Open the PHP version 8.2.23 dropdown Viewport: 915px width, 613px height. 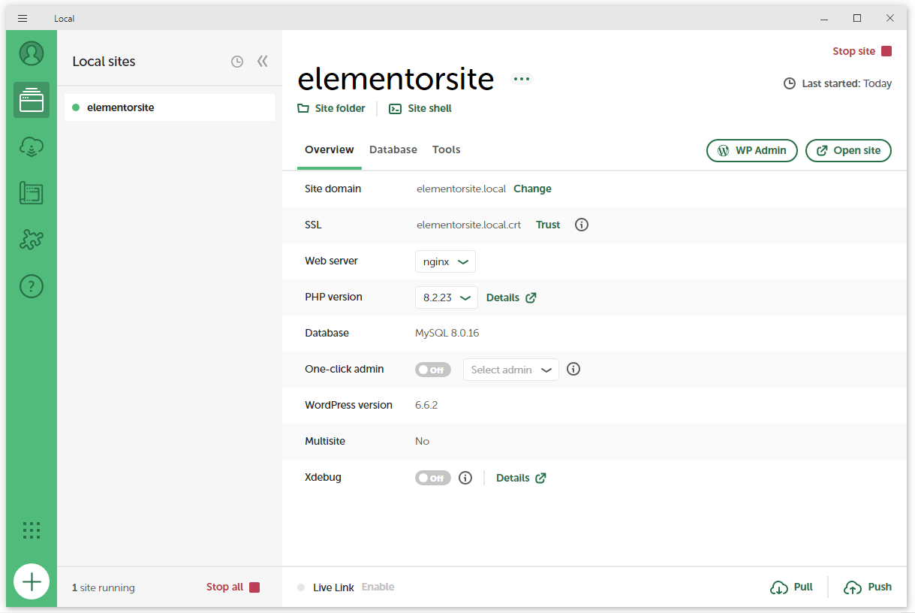pyautogui.click(x=446, y=297)
